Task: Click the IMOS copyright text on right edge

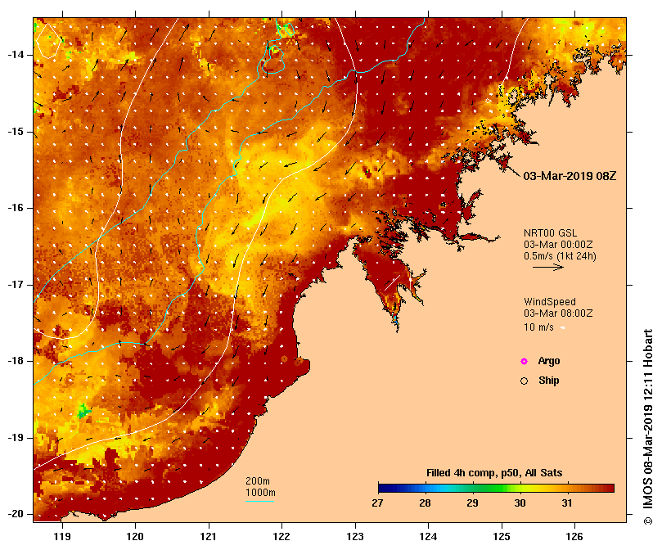Action: tap(648, 427)
